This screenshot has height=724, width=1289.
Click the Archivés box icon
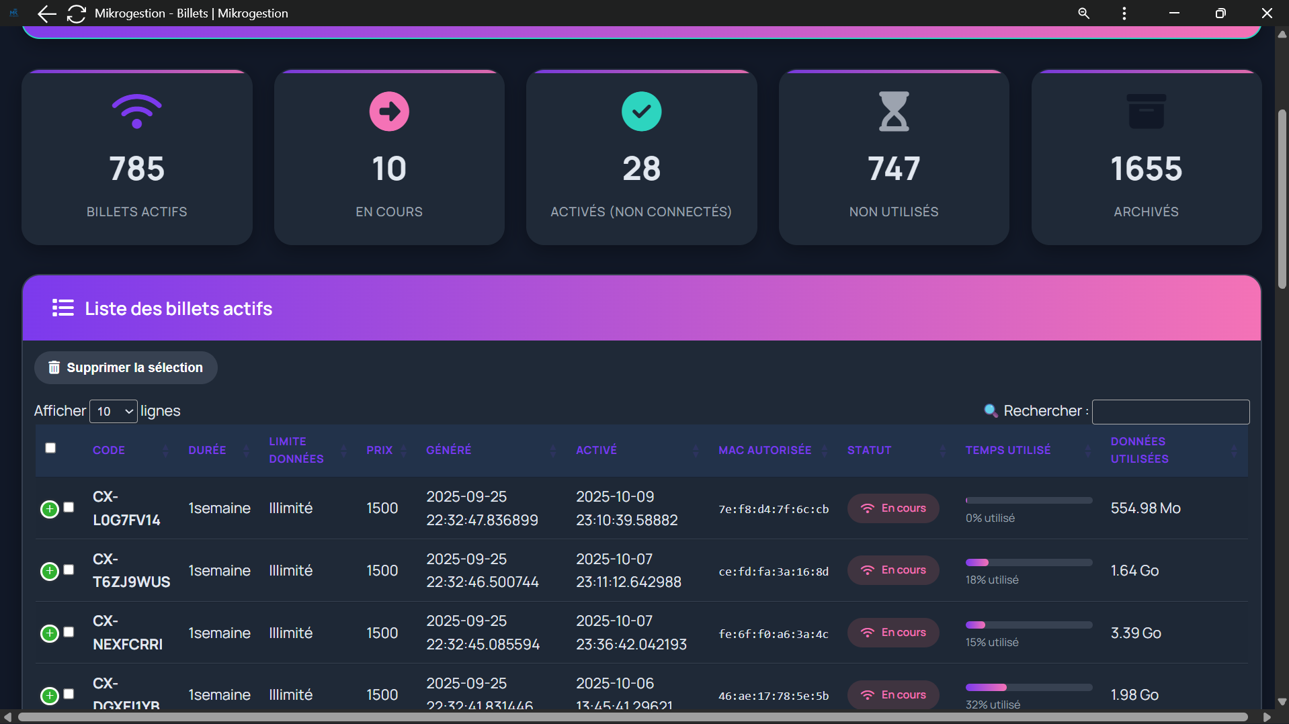click(1146, 111)
